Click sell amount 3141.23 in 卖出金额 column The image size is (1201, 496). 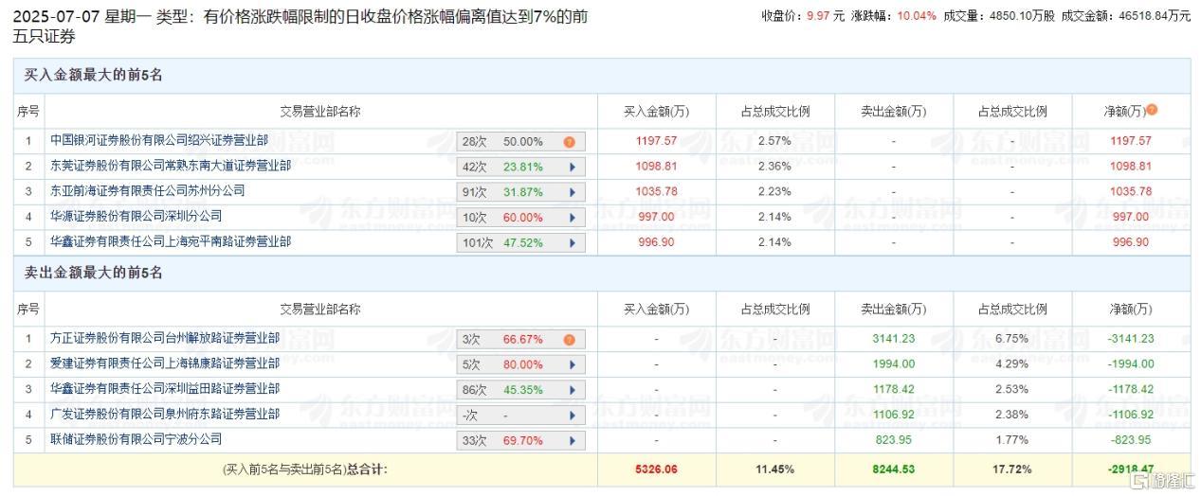(x=893, y=339)
